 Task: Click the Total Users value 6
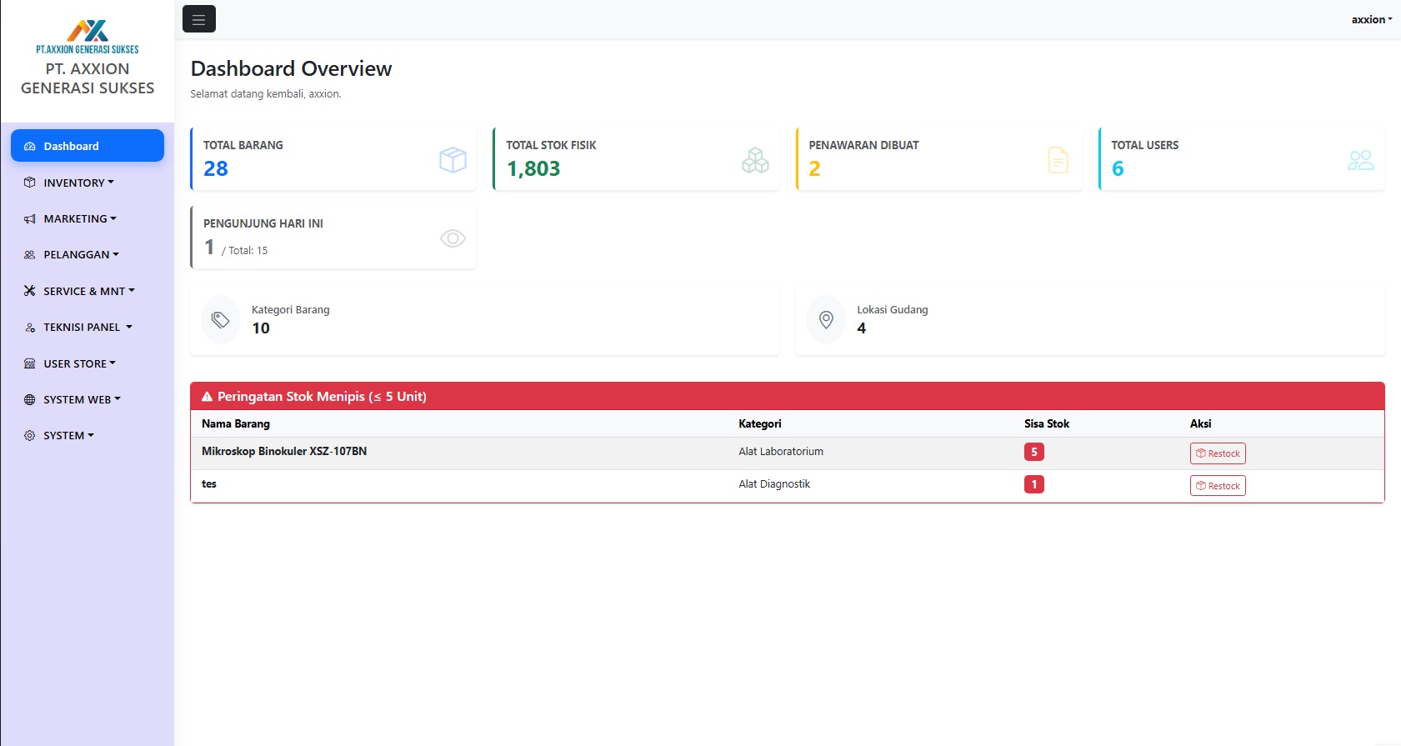(1118, 168)
